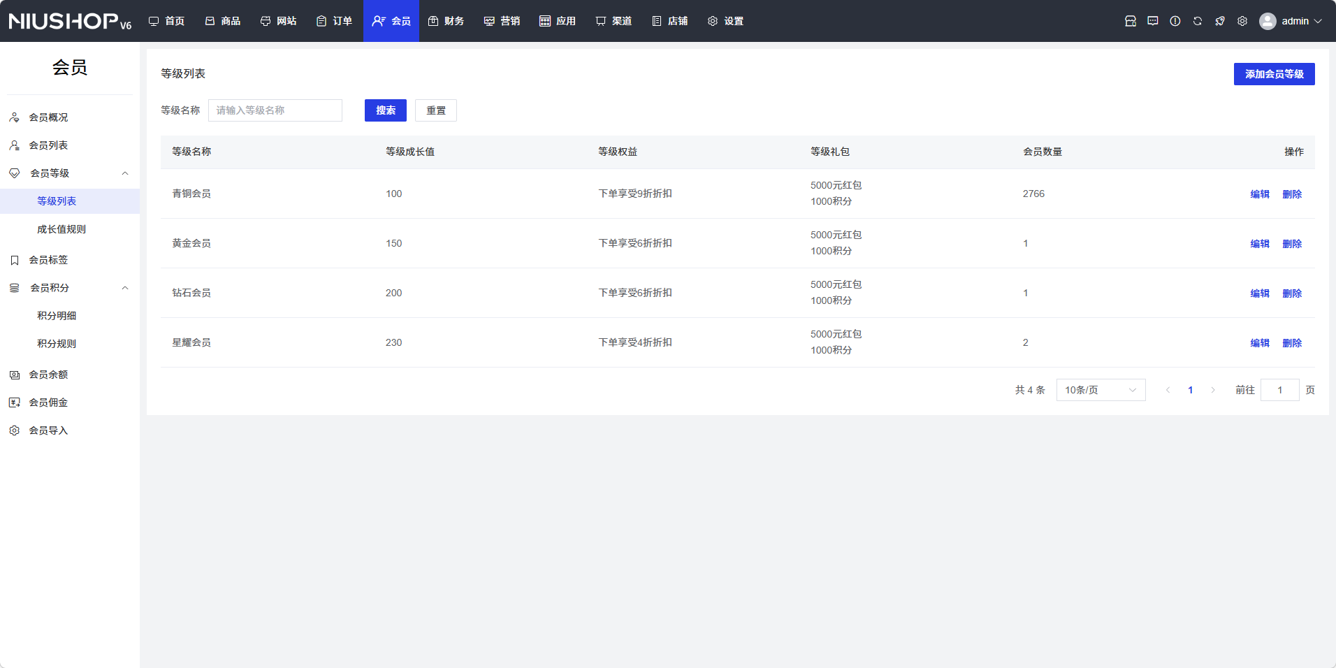Viewport: 1336px width, 668px height.
Task: Click the exclamation circle notice icon
Action: pos(1175,21)
